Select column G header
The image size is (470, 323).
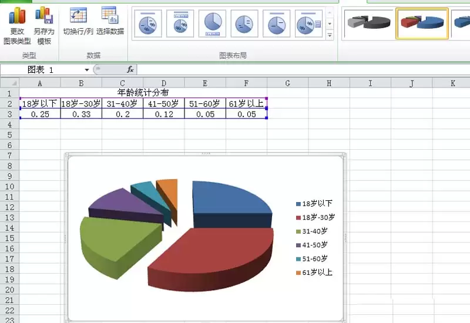288,83
